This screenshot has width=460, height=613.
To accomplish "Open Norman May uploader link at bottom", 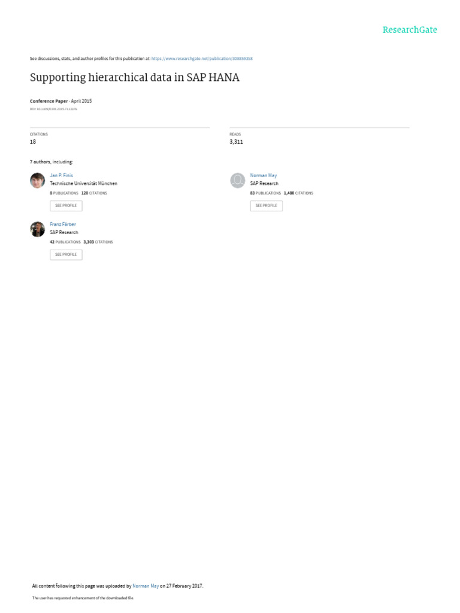I will pos(146,586).
